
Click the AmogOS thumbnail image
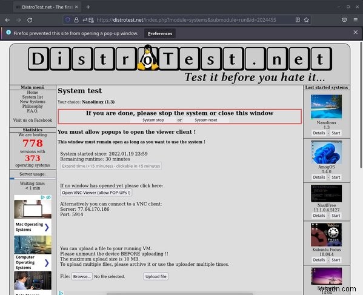coord(326,152)
